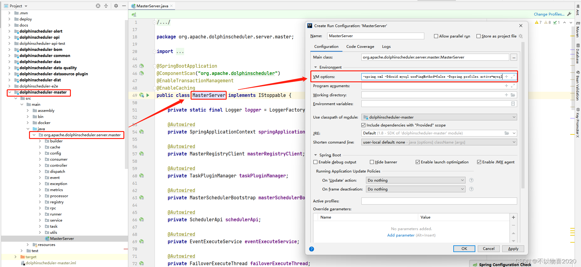Open the Database tool window
Viewport: 581px width, 267px height.
(x=578, y=54)
